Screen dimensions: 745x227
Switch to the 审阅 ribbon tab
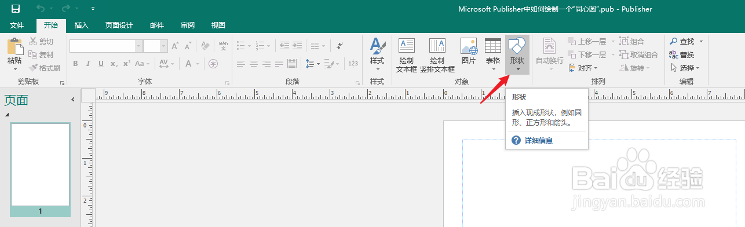point(188,25)
